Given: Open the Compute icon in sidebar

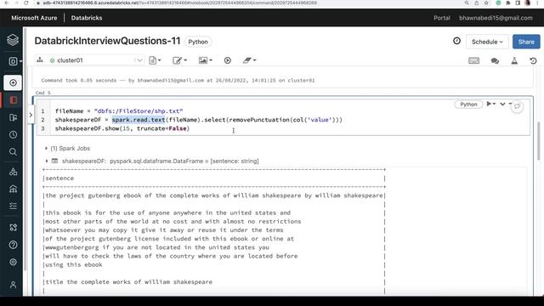Looking at the screenshot, I should [14, 189].
